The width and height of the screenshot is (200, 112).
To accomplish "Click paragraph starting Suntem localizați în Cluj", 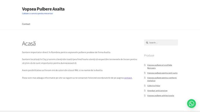I will (80, 61).
